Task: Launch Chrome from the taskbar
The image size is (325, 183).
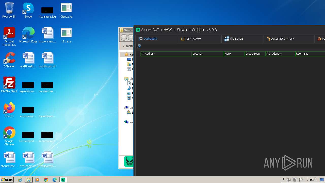Action: [46, 180]
